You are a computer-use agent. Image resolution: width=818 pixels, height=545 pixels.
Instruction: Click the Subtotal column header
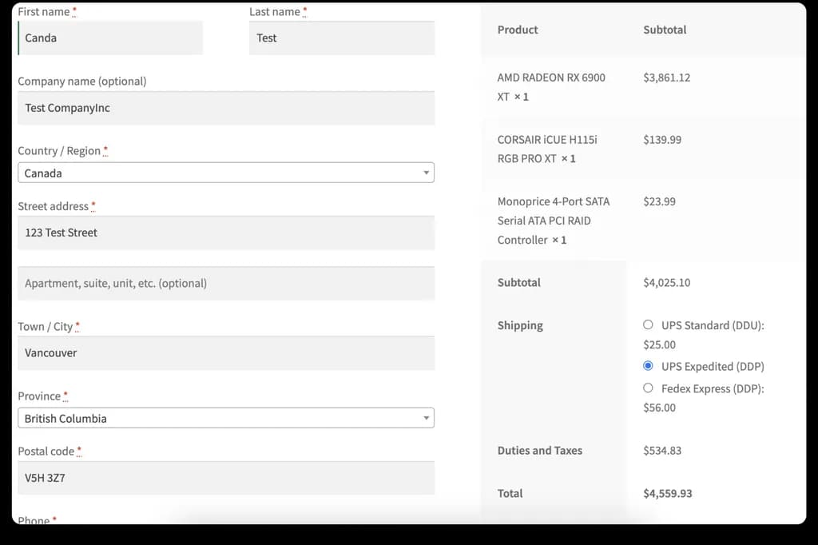[665, 30]
